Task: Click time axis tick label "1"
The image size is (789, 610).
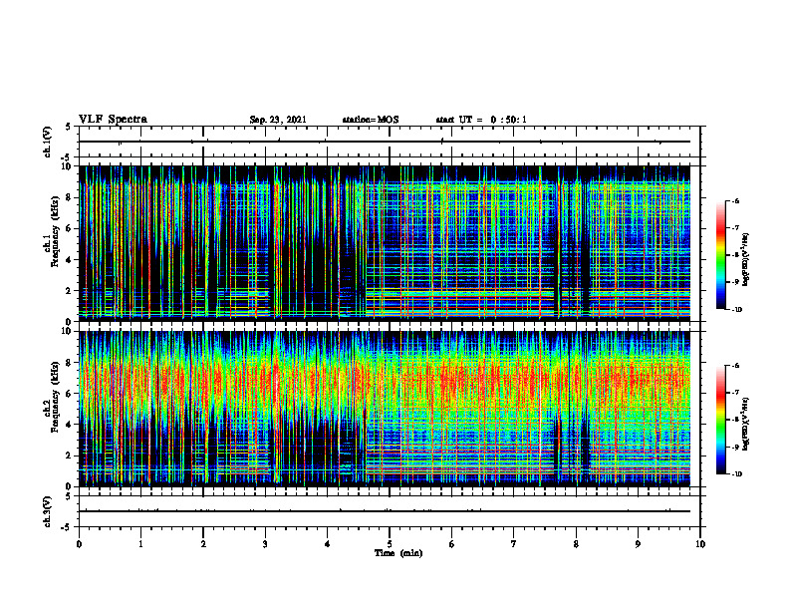Action: coord(140,544)
